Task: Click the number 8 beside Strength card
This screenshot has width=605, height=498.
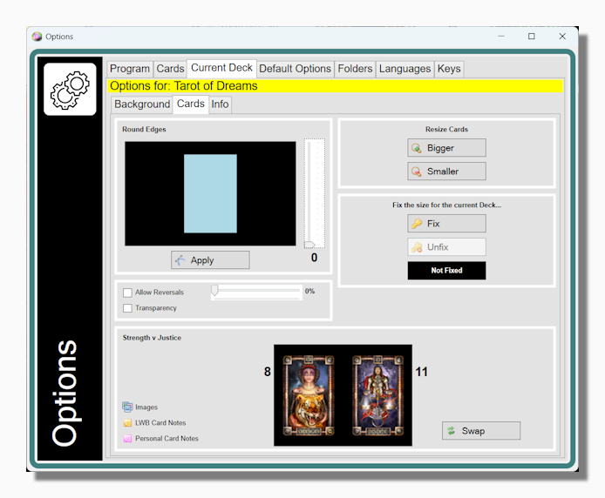Action: 268,372
